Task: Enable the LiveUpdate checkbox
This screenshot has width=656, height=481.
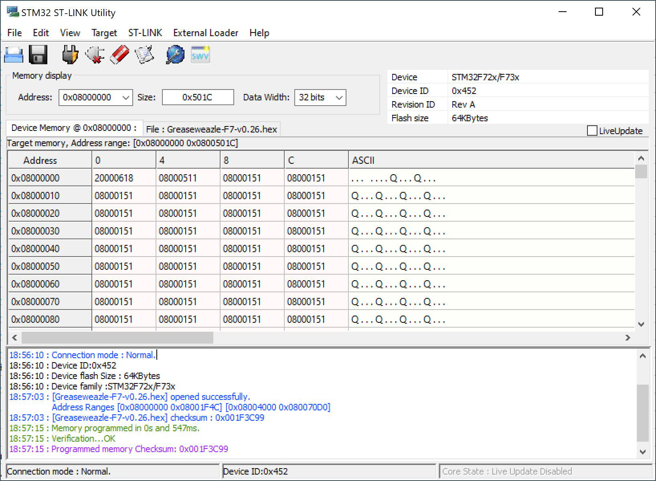Action: (x=592, y=131)
